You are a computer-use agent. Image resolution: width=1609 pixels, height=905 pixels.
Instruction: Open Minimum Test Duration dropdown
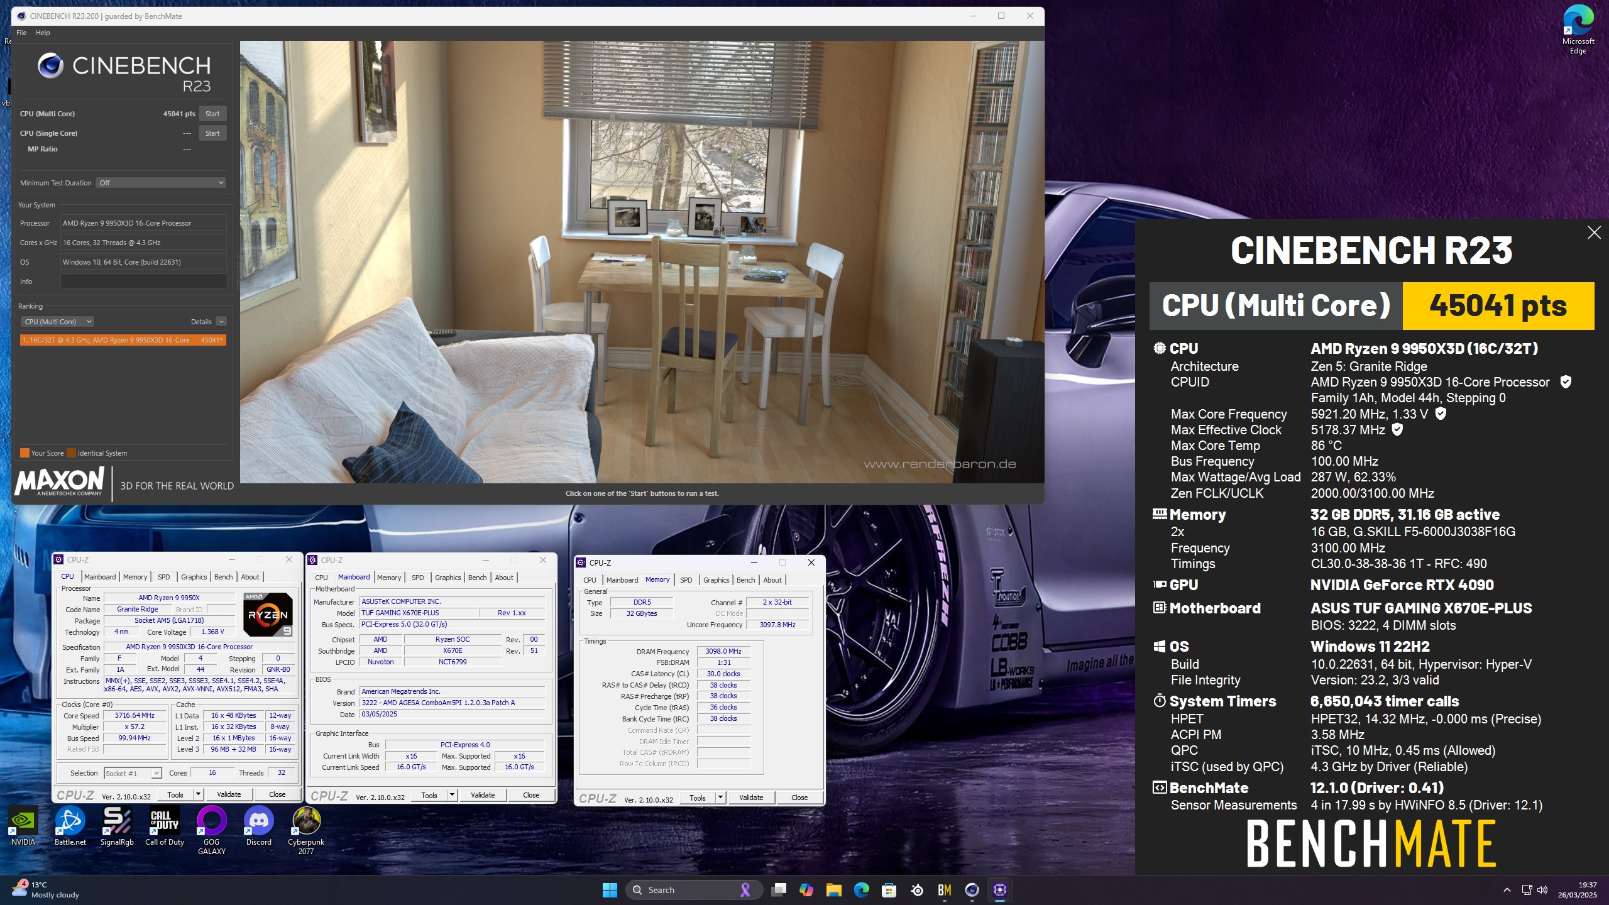click(161, 183)
